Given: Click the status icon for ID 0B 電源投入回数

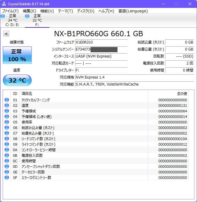Looking at the screenshot, I should (7, 155).
